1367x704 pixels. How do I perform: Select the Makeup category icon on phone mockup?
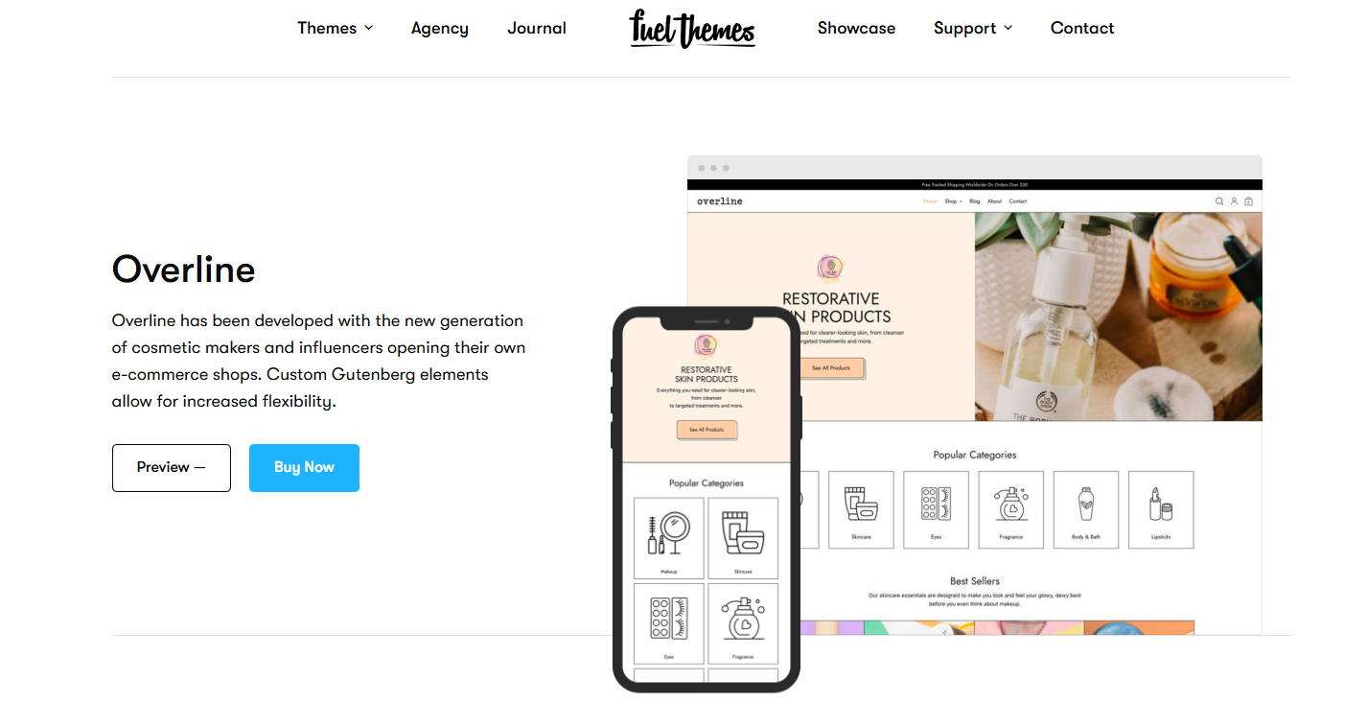[x=668, y=537]
